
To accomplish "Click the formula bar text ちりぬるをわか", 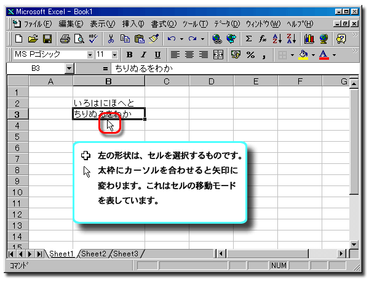I will 144,68.
